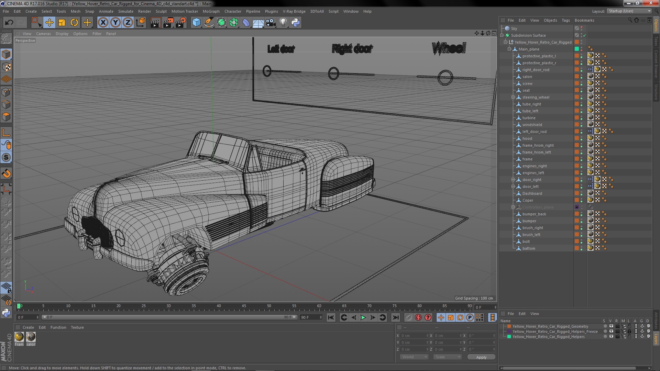660x371 pixels.
Task: Click the Render to Picture Viewer icon
Action: point(168,23)
